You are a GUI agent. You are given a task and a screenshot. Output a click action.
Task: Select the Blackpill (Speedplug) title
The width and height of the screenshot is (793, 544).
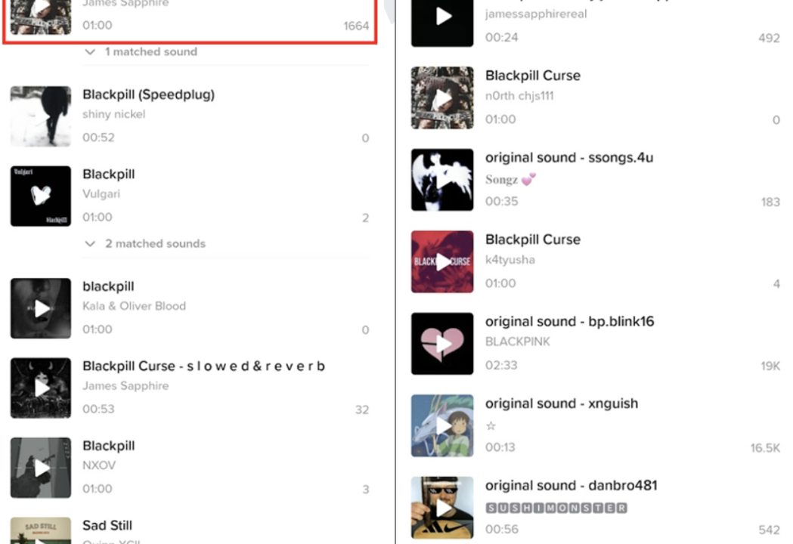click(149, 94)
